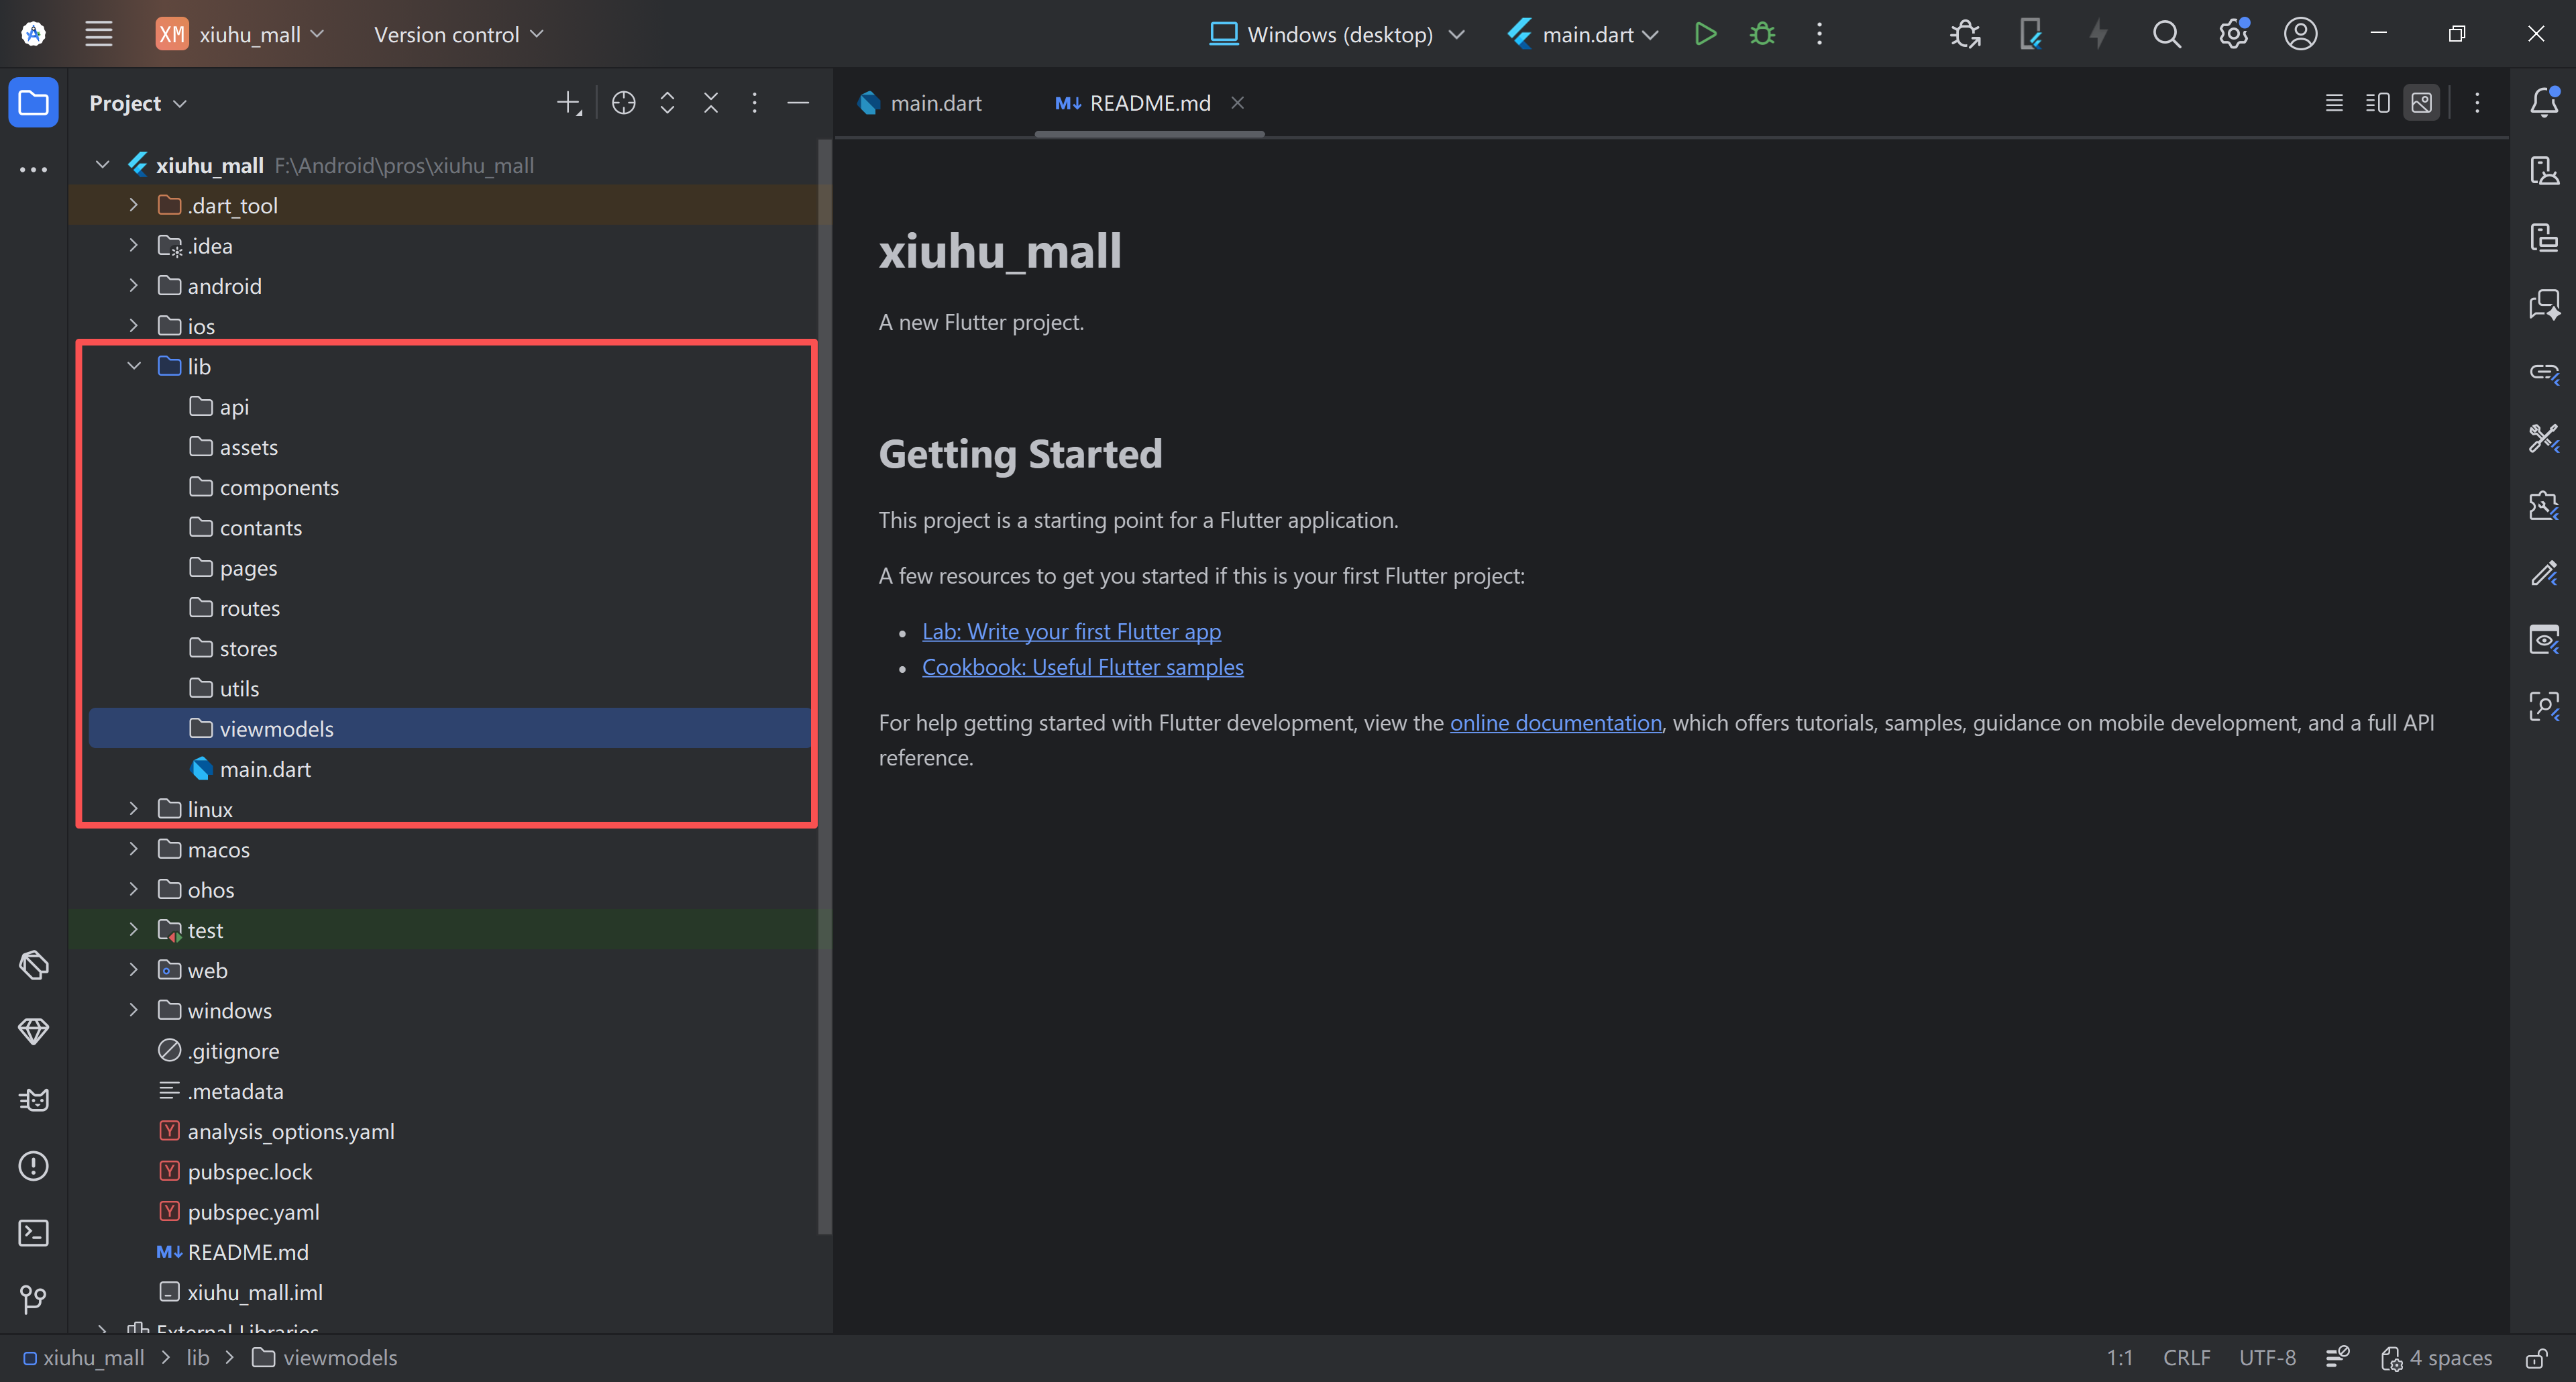Viewport: 2576px width, 1382px height.
Task: Open the Notifications bell panel
Action: pyautogui.click(x=2544, y=102)
